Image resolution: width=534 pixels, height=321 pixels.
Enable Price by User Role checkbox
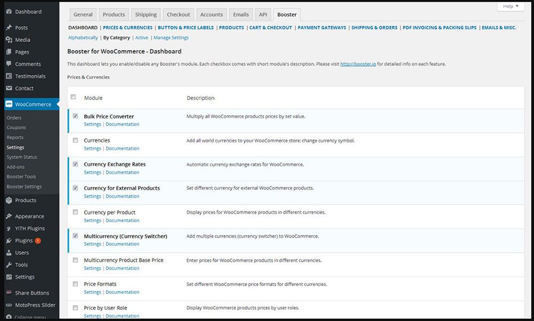point(75,308)
